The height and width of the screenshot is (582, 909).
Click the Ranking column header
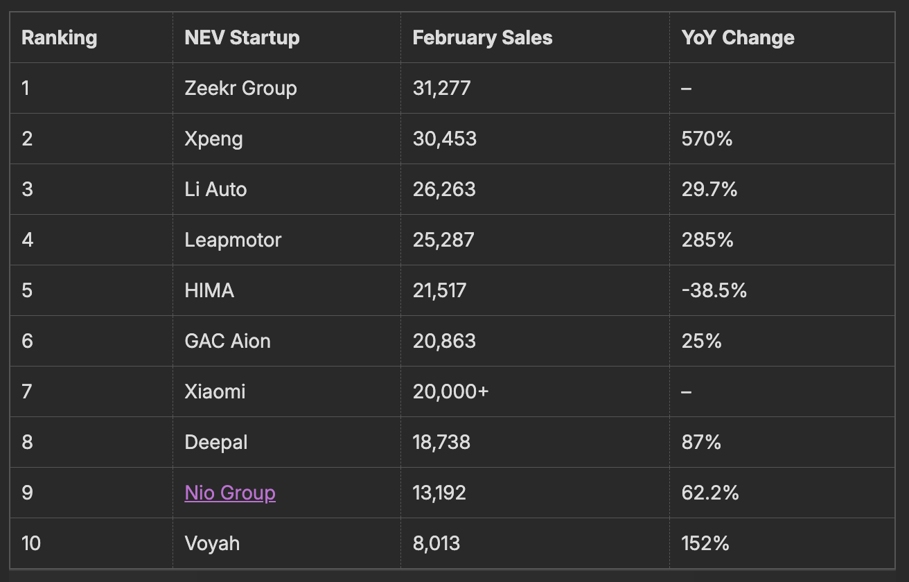click(59, 37)
